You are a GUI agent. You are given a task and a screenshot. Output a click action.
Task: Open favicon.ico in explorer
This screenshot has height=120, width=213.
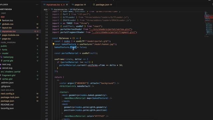[x=7, y=20]
